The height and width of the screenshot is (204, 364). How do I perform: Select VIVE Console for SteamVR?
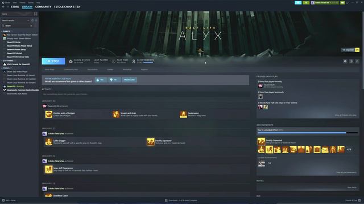18,64
